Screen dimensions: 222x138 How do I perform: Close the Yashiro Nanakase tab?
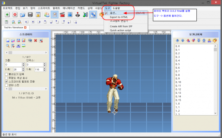(x=25, y=27)
